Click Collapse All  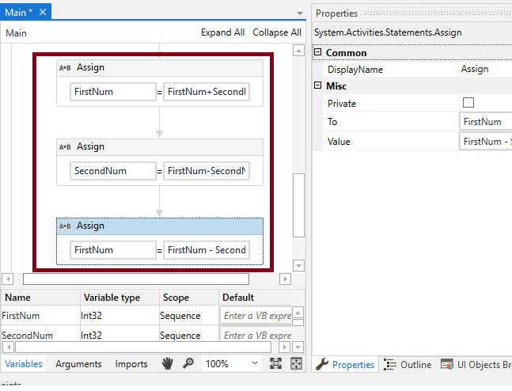[277, 32]
